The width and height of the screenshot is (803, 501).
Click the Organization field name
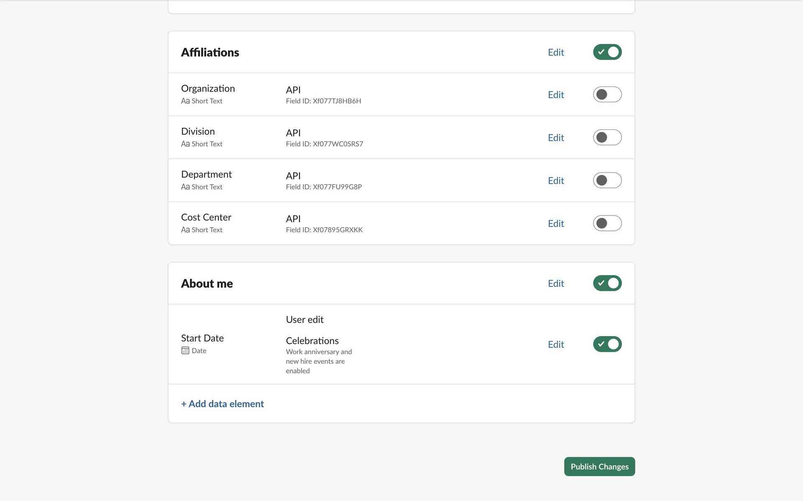click(x=208, y=89)
